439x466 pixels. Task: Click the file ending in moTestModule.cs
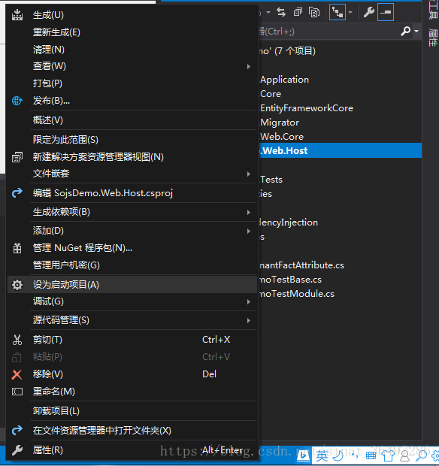[x=297, y=294]
